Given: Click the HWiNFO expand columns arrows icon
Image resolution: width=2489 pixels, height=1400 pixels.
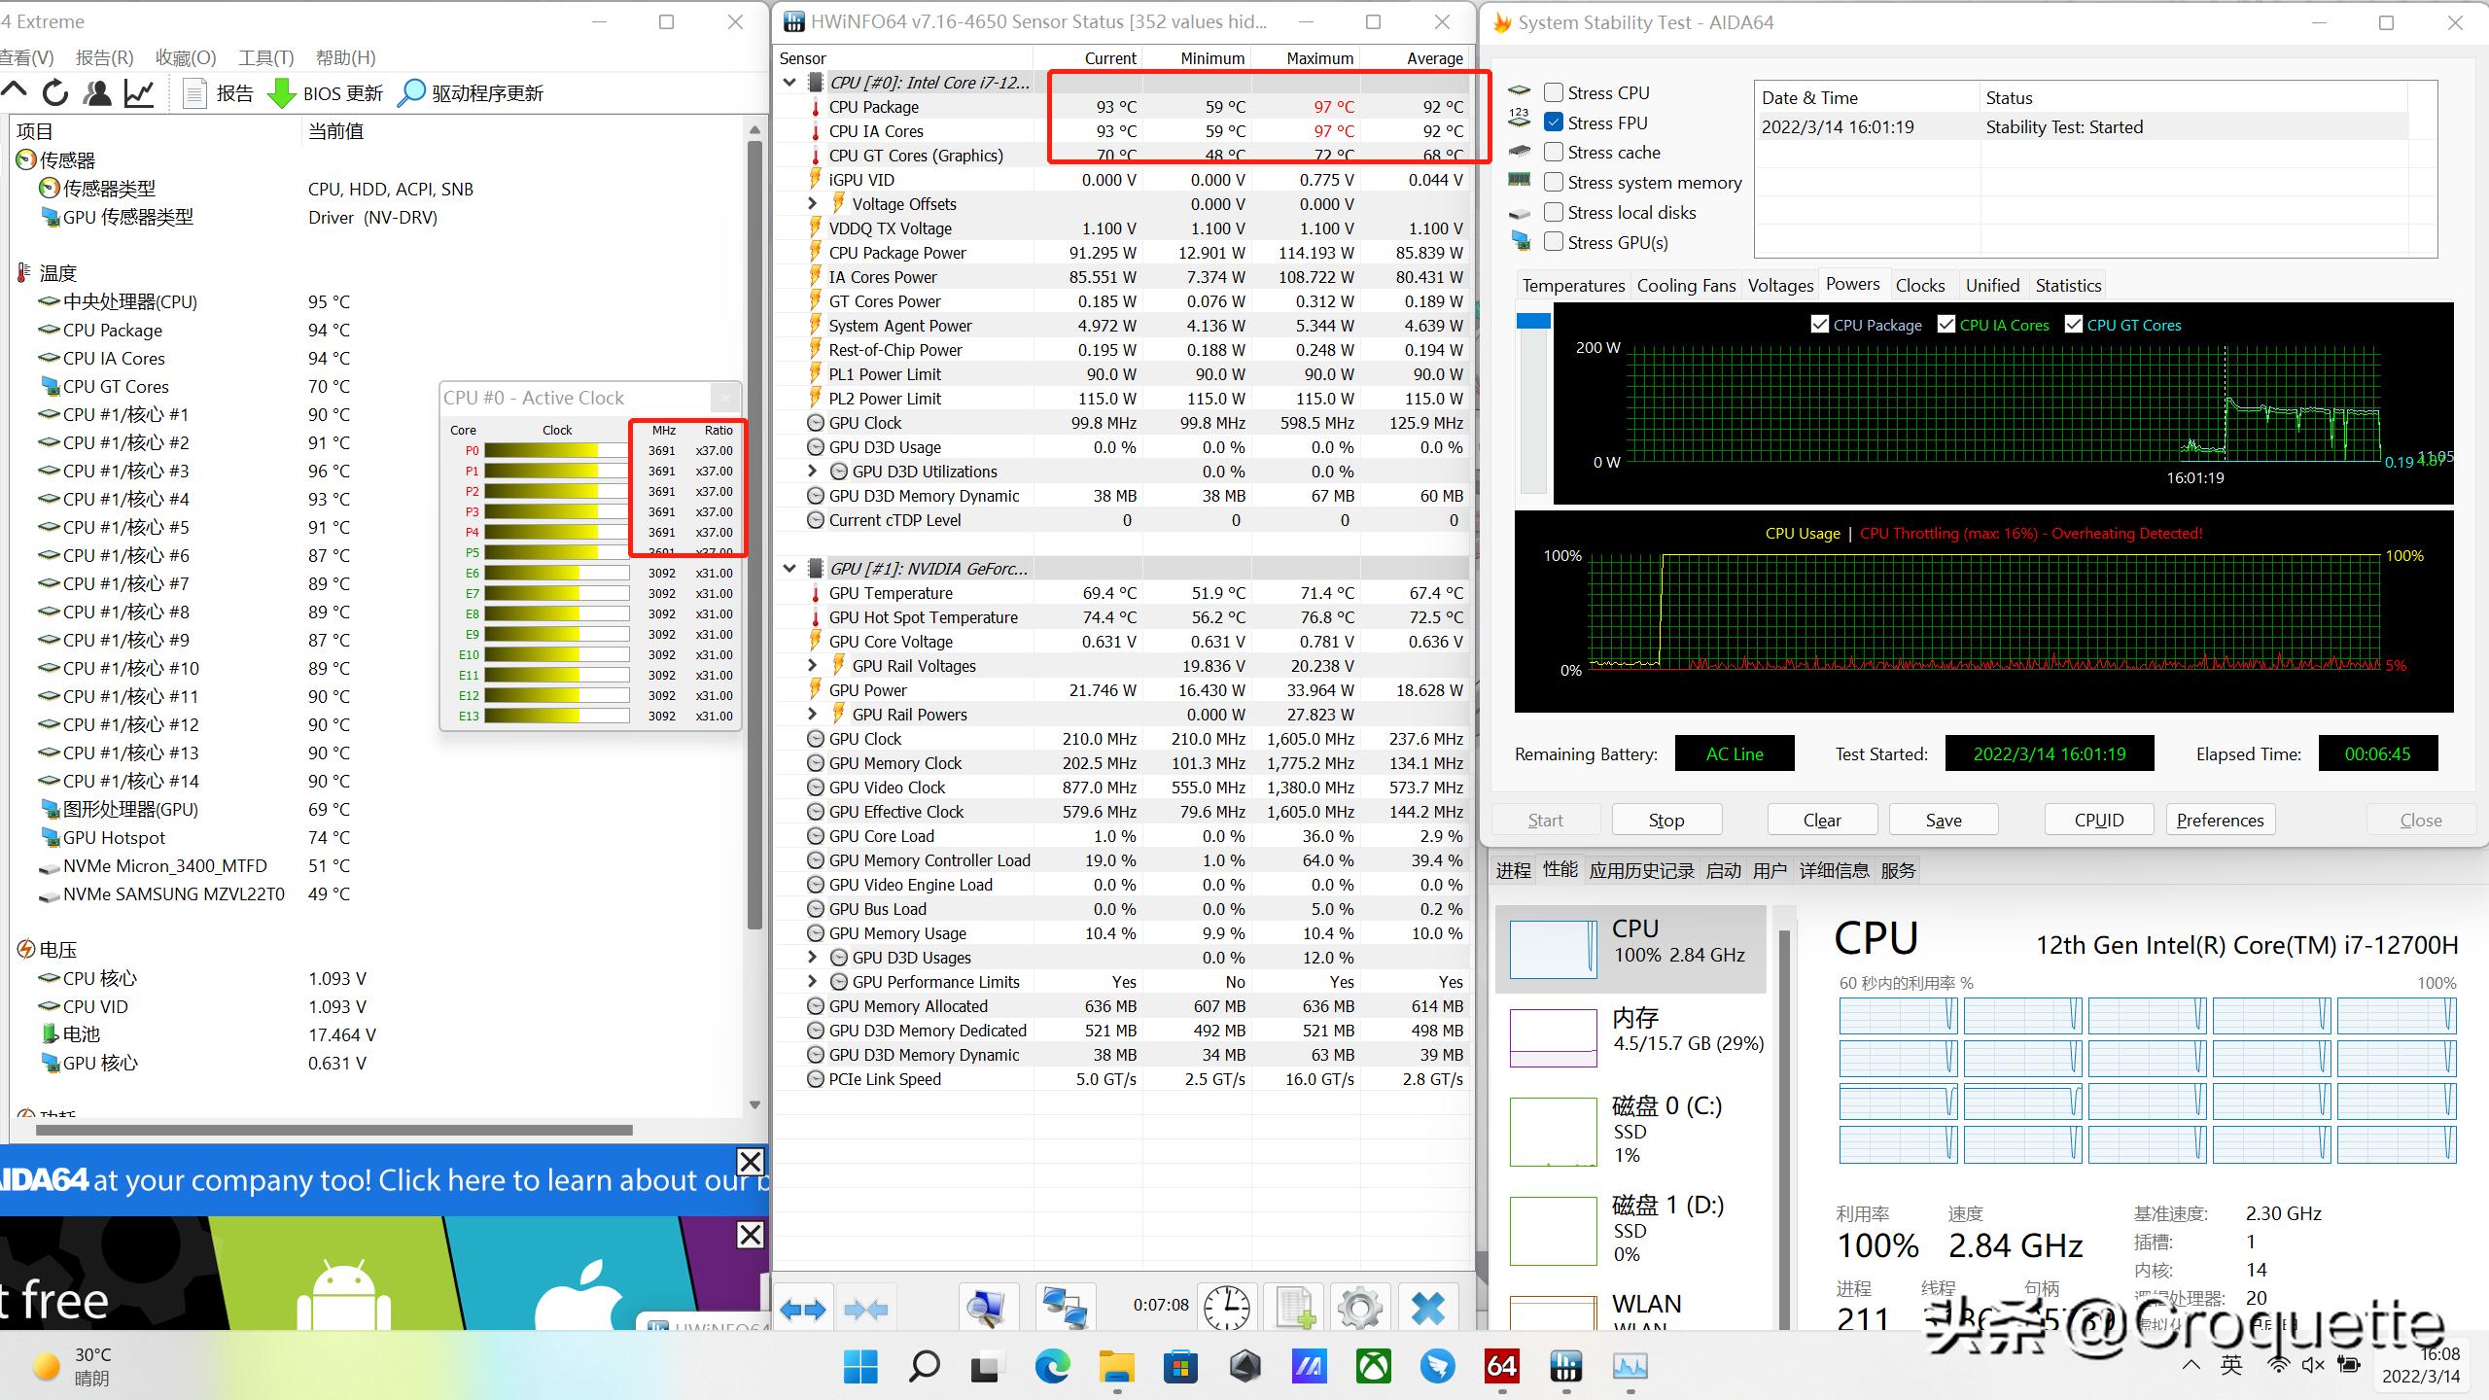Looking at the screenshot, I should point(803,1310).
